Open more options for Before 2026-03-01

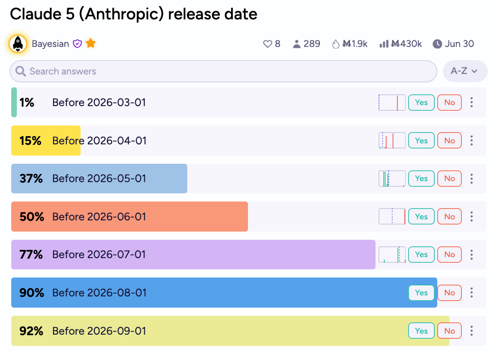(471, 103)
